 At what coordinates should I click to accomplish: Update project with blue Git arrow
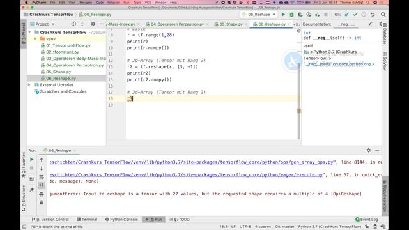(x=346, y=15)
